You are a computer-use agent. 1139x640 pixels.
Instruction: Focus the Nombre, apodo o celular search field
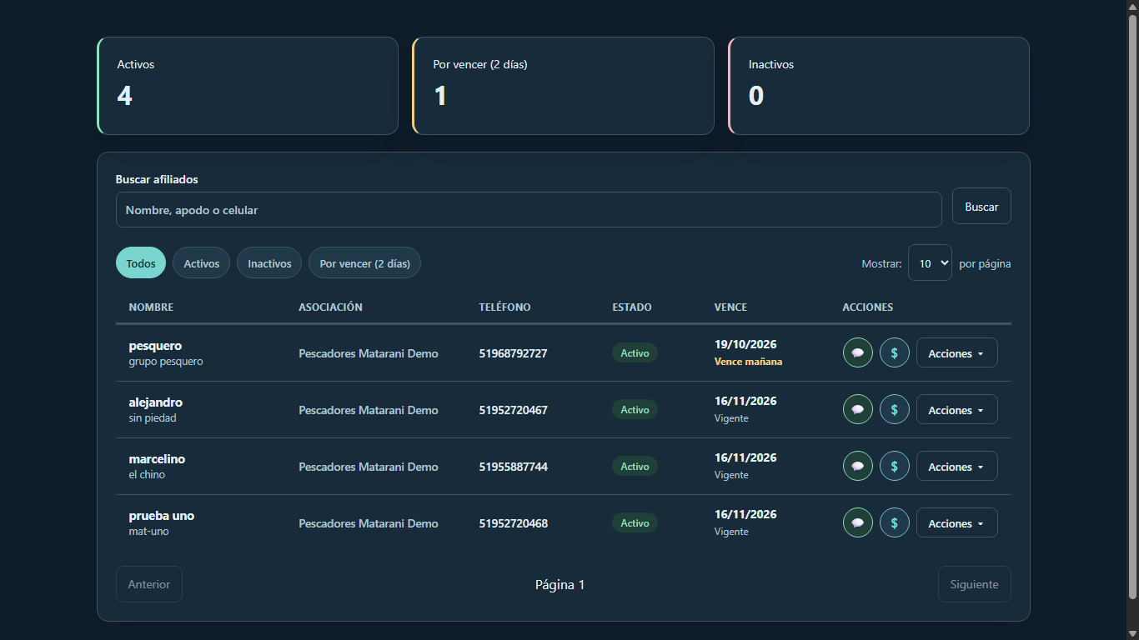point(529,209)
